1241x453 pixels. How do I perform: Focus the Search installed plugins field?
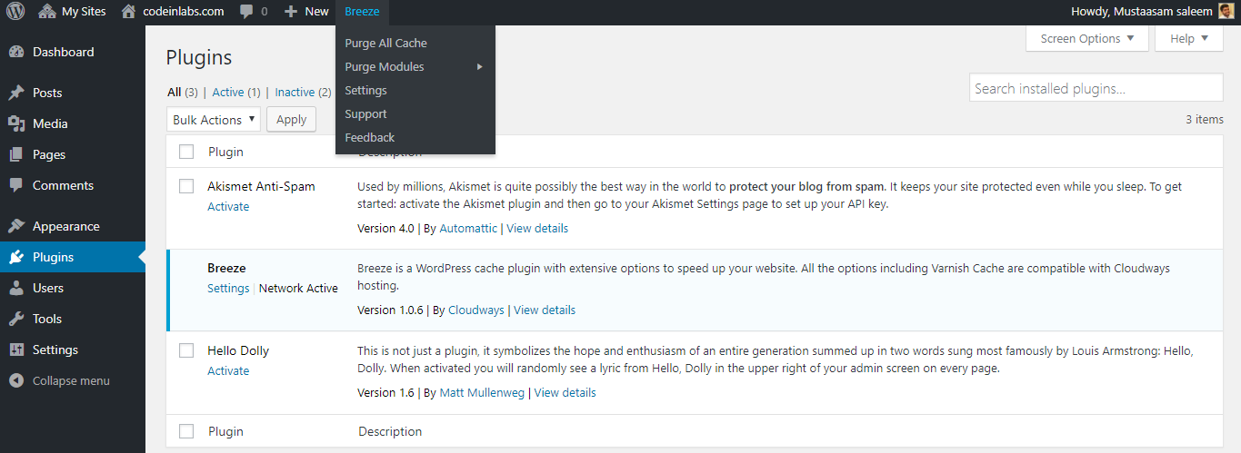click(1096, 88)
